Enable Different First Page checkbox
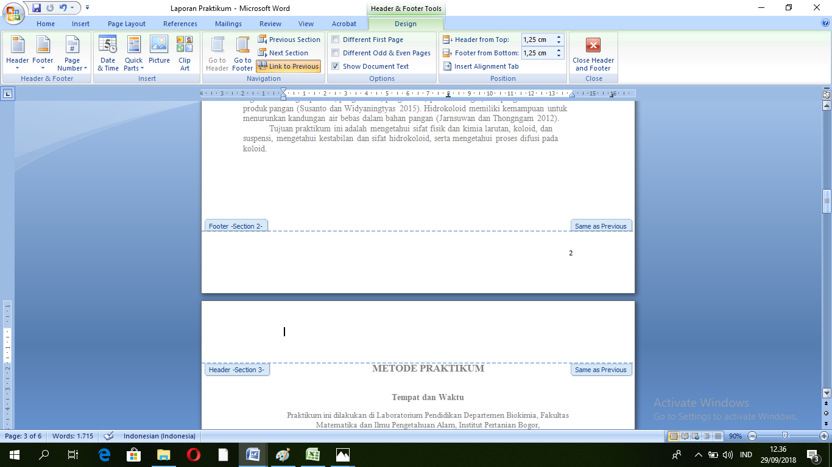 pos(336,40)
